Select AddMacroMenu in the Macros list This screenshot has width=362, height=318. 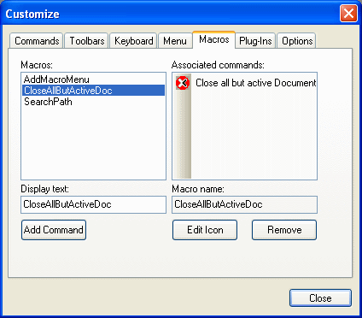coord(93,79)
